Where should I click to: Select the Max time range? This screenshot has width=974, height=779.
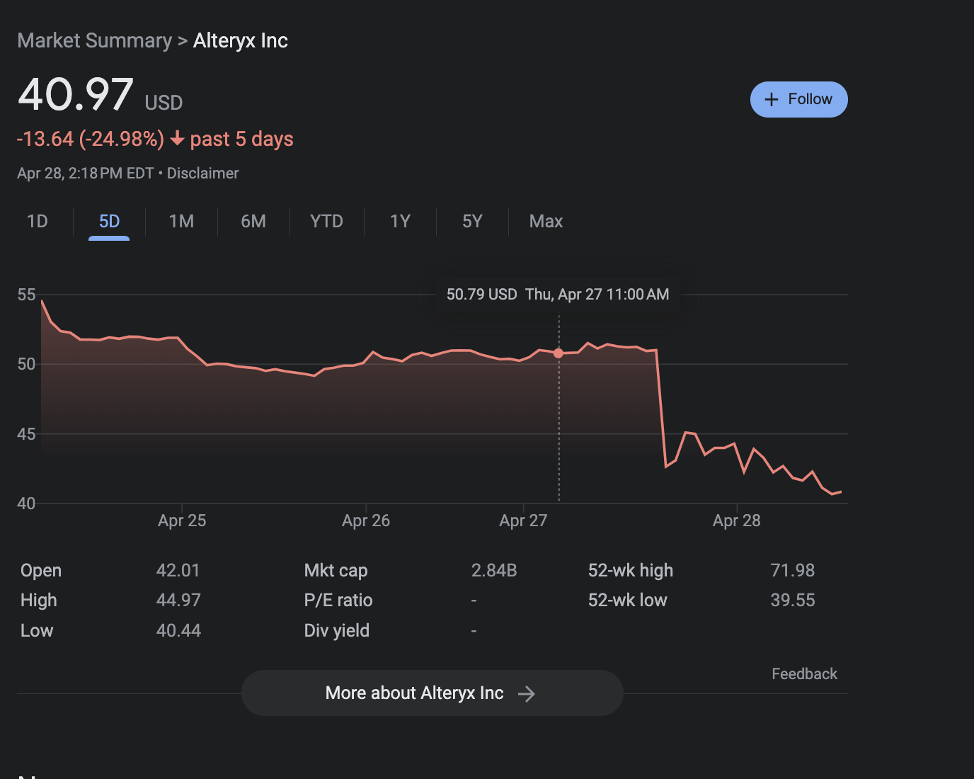(x=545, y=222)
